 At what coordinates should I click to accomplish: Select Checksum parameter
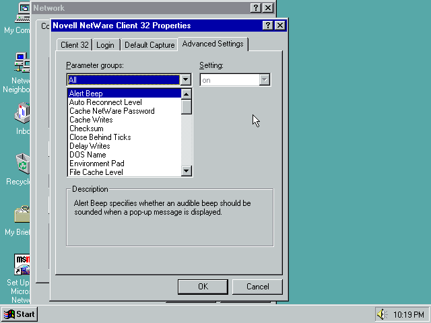pos(124,129)
